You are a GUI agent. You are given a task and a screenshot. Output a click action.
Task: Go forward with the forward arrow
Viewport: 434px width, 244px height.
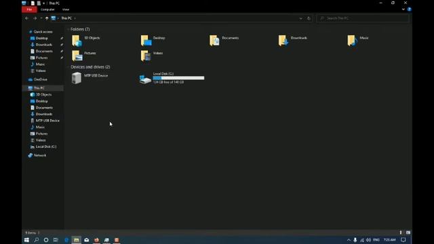35,18
